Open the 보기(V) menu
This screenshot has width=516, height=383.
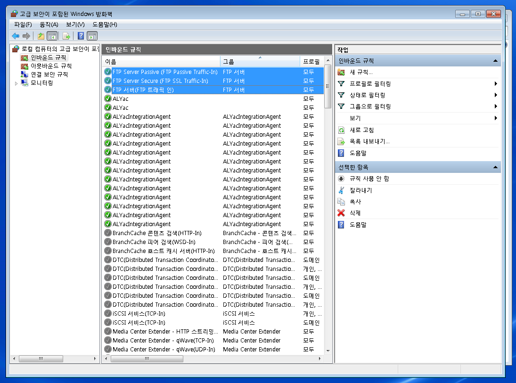(75, 24)
